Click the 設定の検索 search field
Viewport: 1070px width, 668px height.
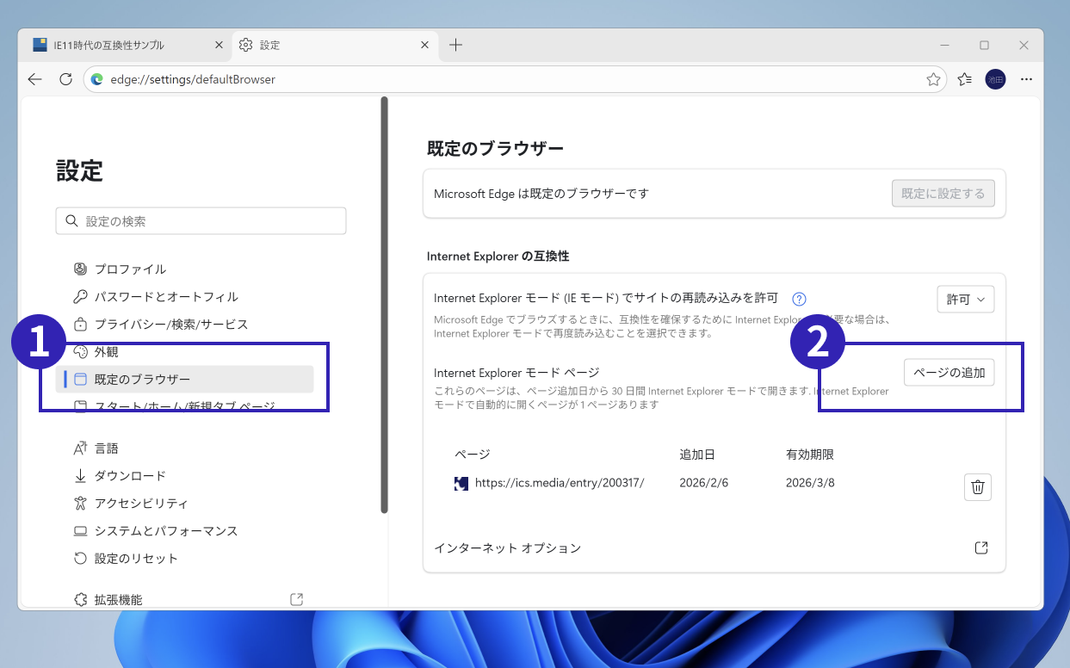pyautogui.click(x=201, y=221)
